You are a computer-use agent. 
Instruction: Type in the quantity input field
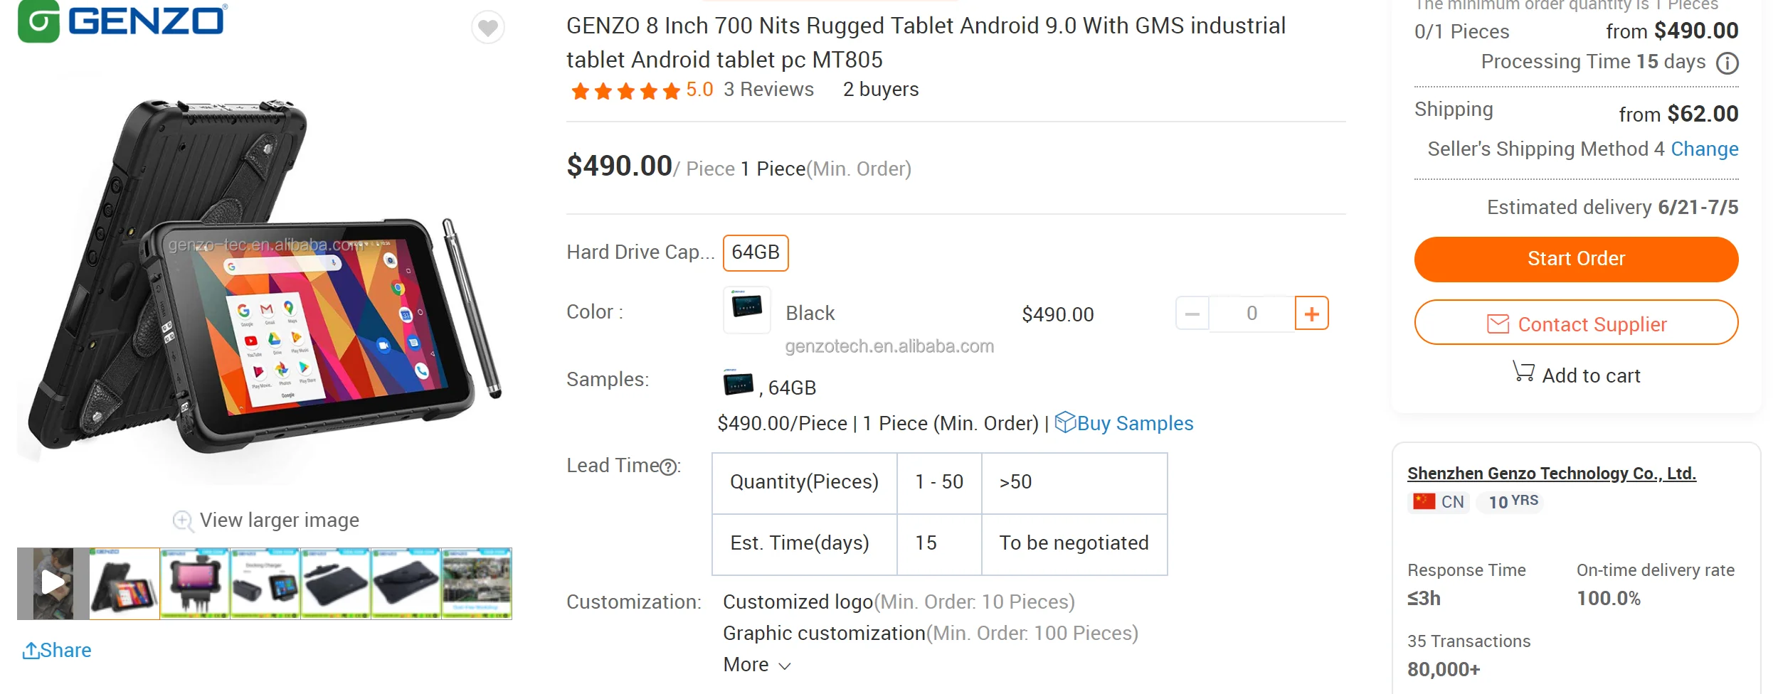(x=1252, y=314)
